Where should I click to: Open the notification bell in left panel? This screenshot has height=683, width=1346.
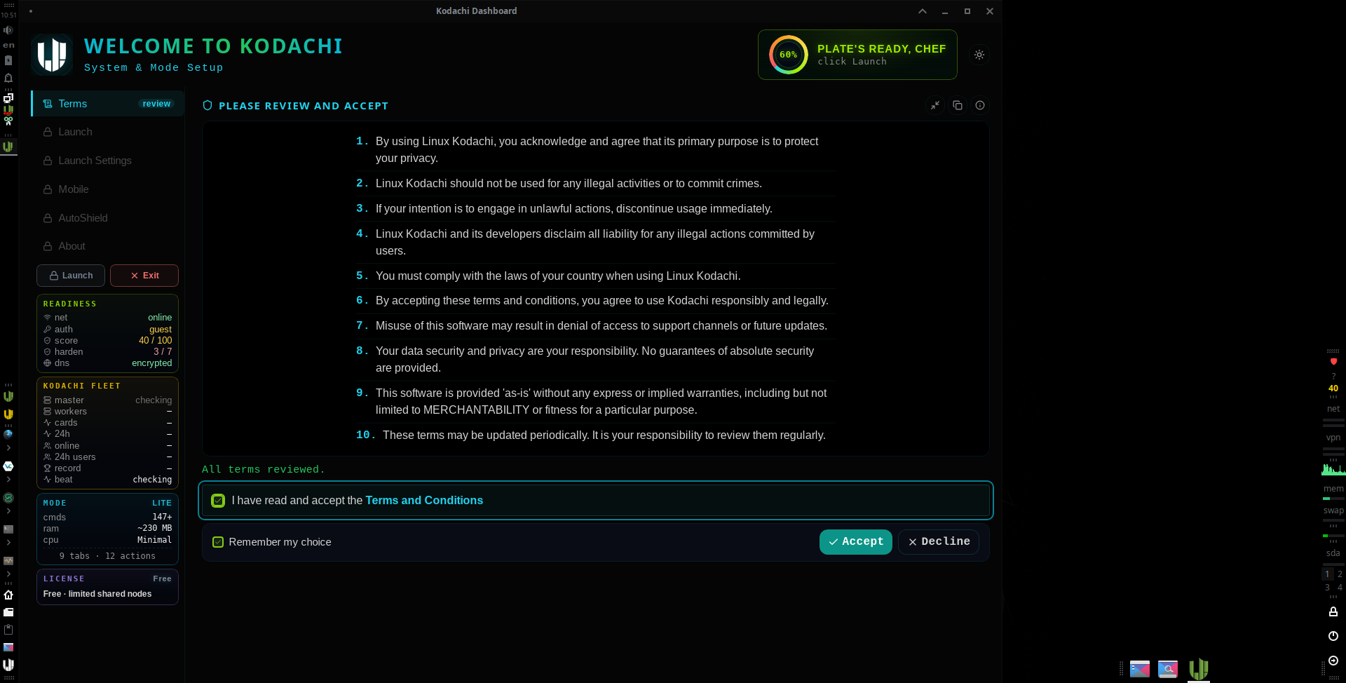(8, 78)
